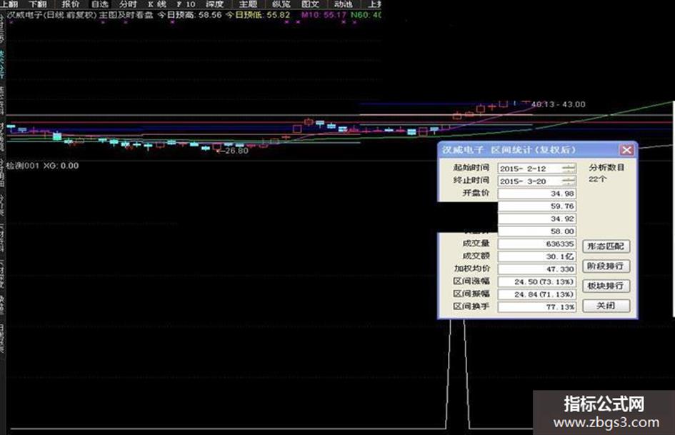
Task: Click the M10: 55.17 moving average label
Action: coord(324,15)
